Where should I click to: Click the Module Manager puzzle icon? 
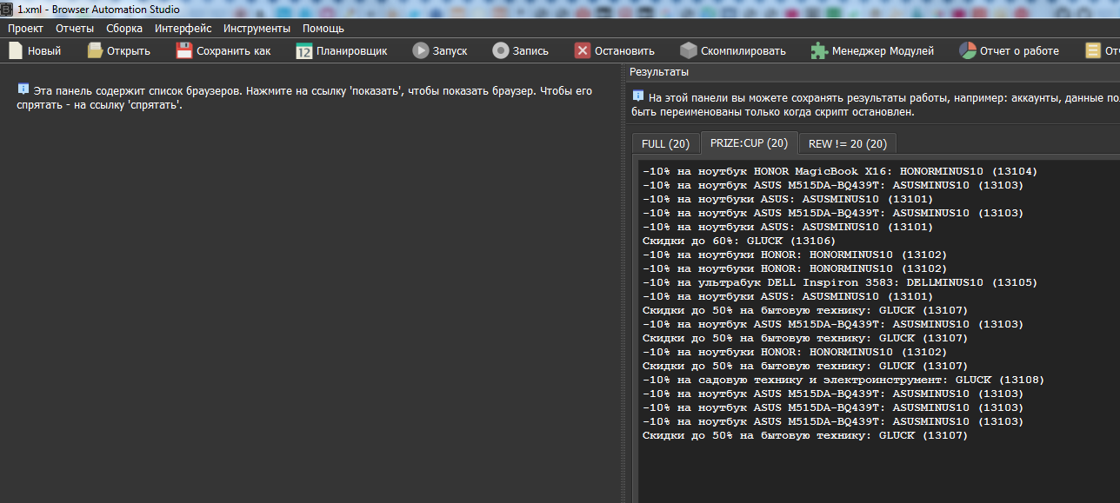click(x=819, y=50)
